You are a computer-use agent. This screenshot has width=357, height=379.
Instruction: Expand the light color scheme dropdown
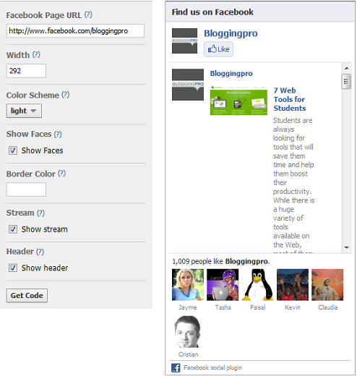[x=24, y=111]
